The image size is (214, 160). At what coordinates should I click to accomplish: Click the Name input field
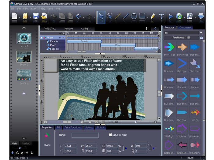click(x=85, y=135)
